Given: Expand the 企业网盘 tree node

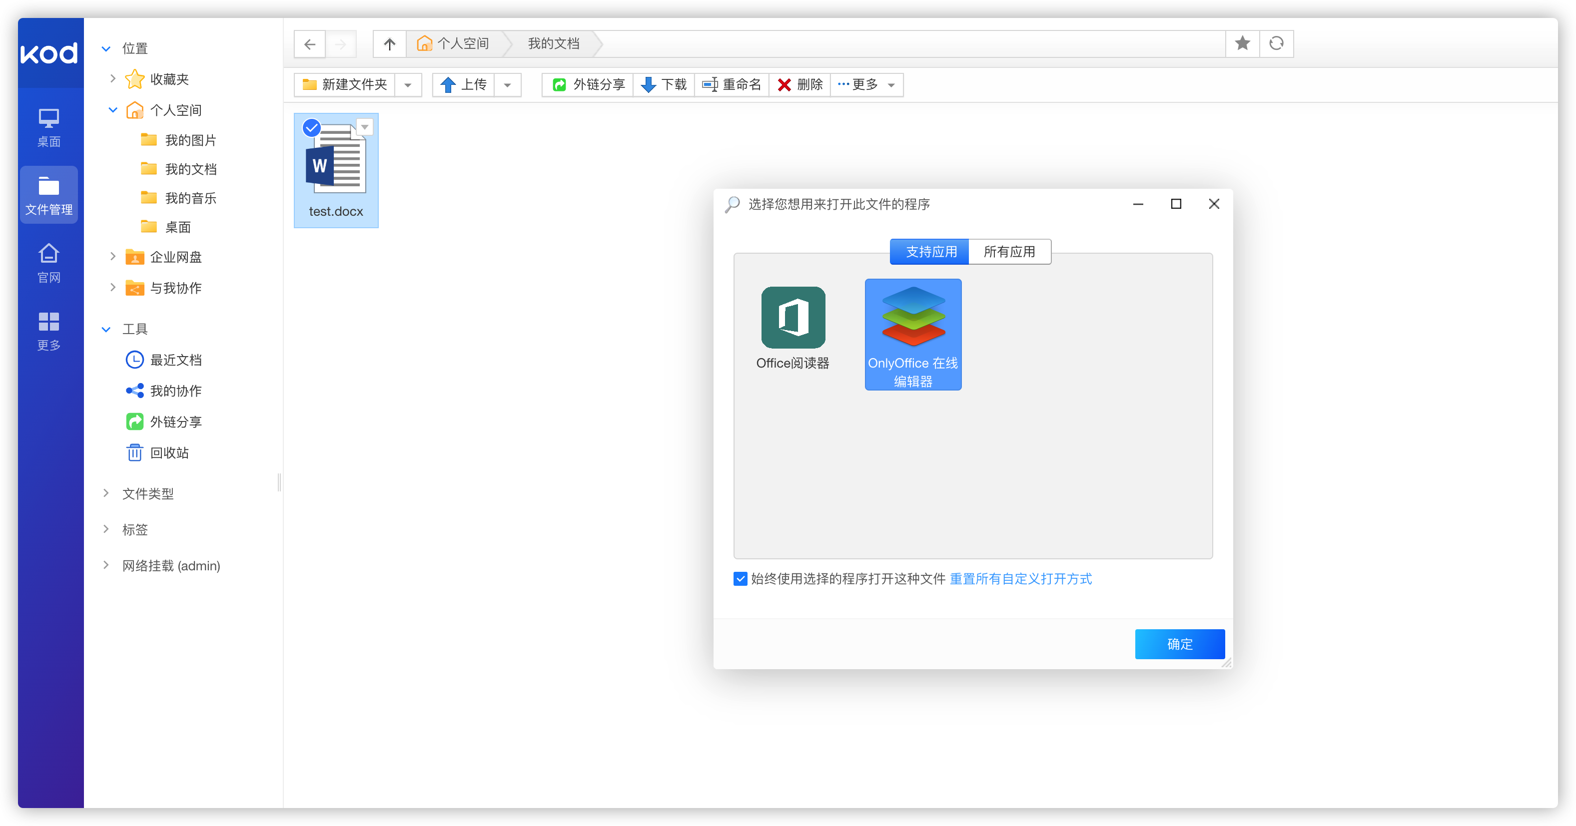Looking at the screenshot, I should pyautogui.click(x=112, y=256).
